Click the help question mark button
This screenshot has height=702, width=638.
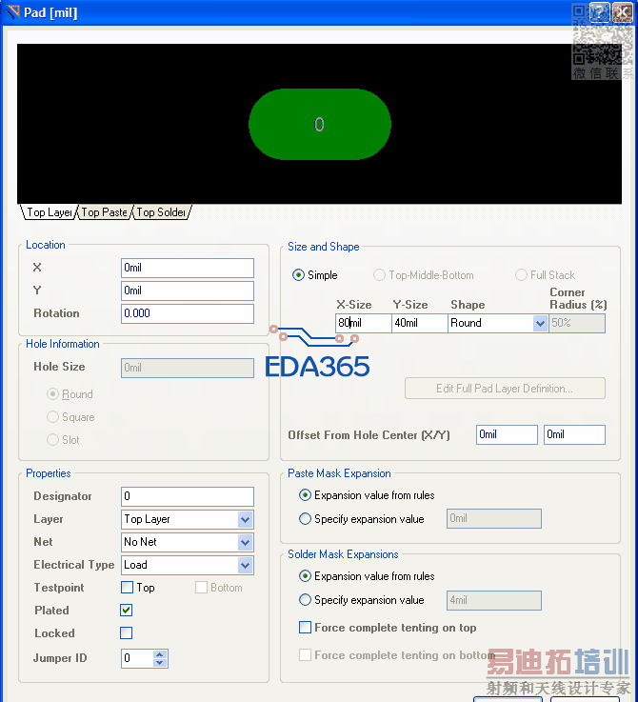(x=600, y=12)
